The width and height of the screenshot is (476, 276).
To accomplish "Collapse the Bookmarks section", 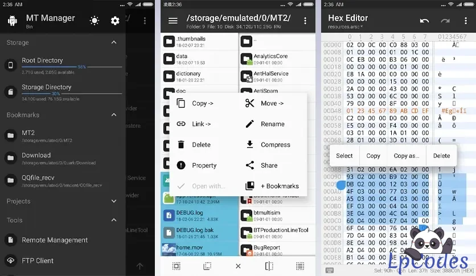I will coord(114,115).
